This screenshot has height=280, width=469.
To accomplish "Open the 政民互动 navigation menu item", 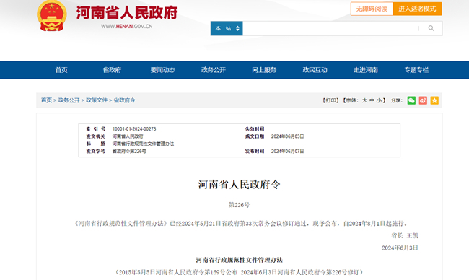I will [x=315, y=70].
